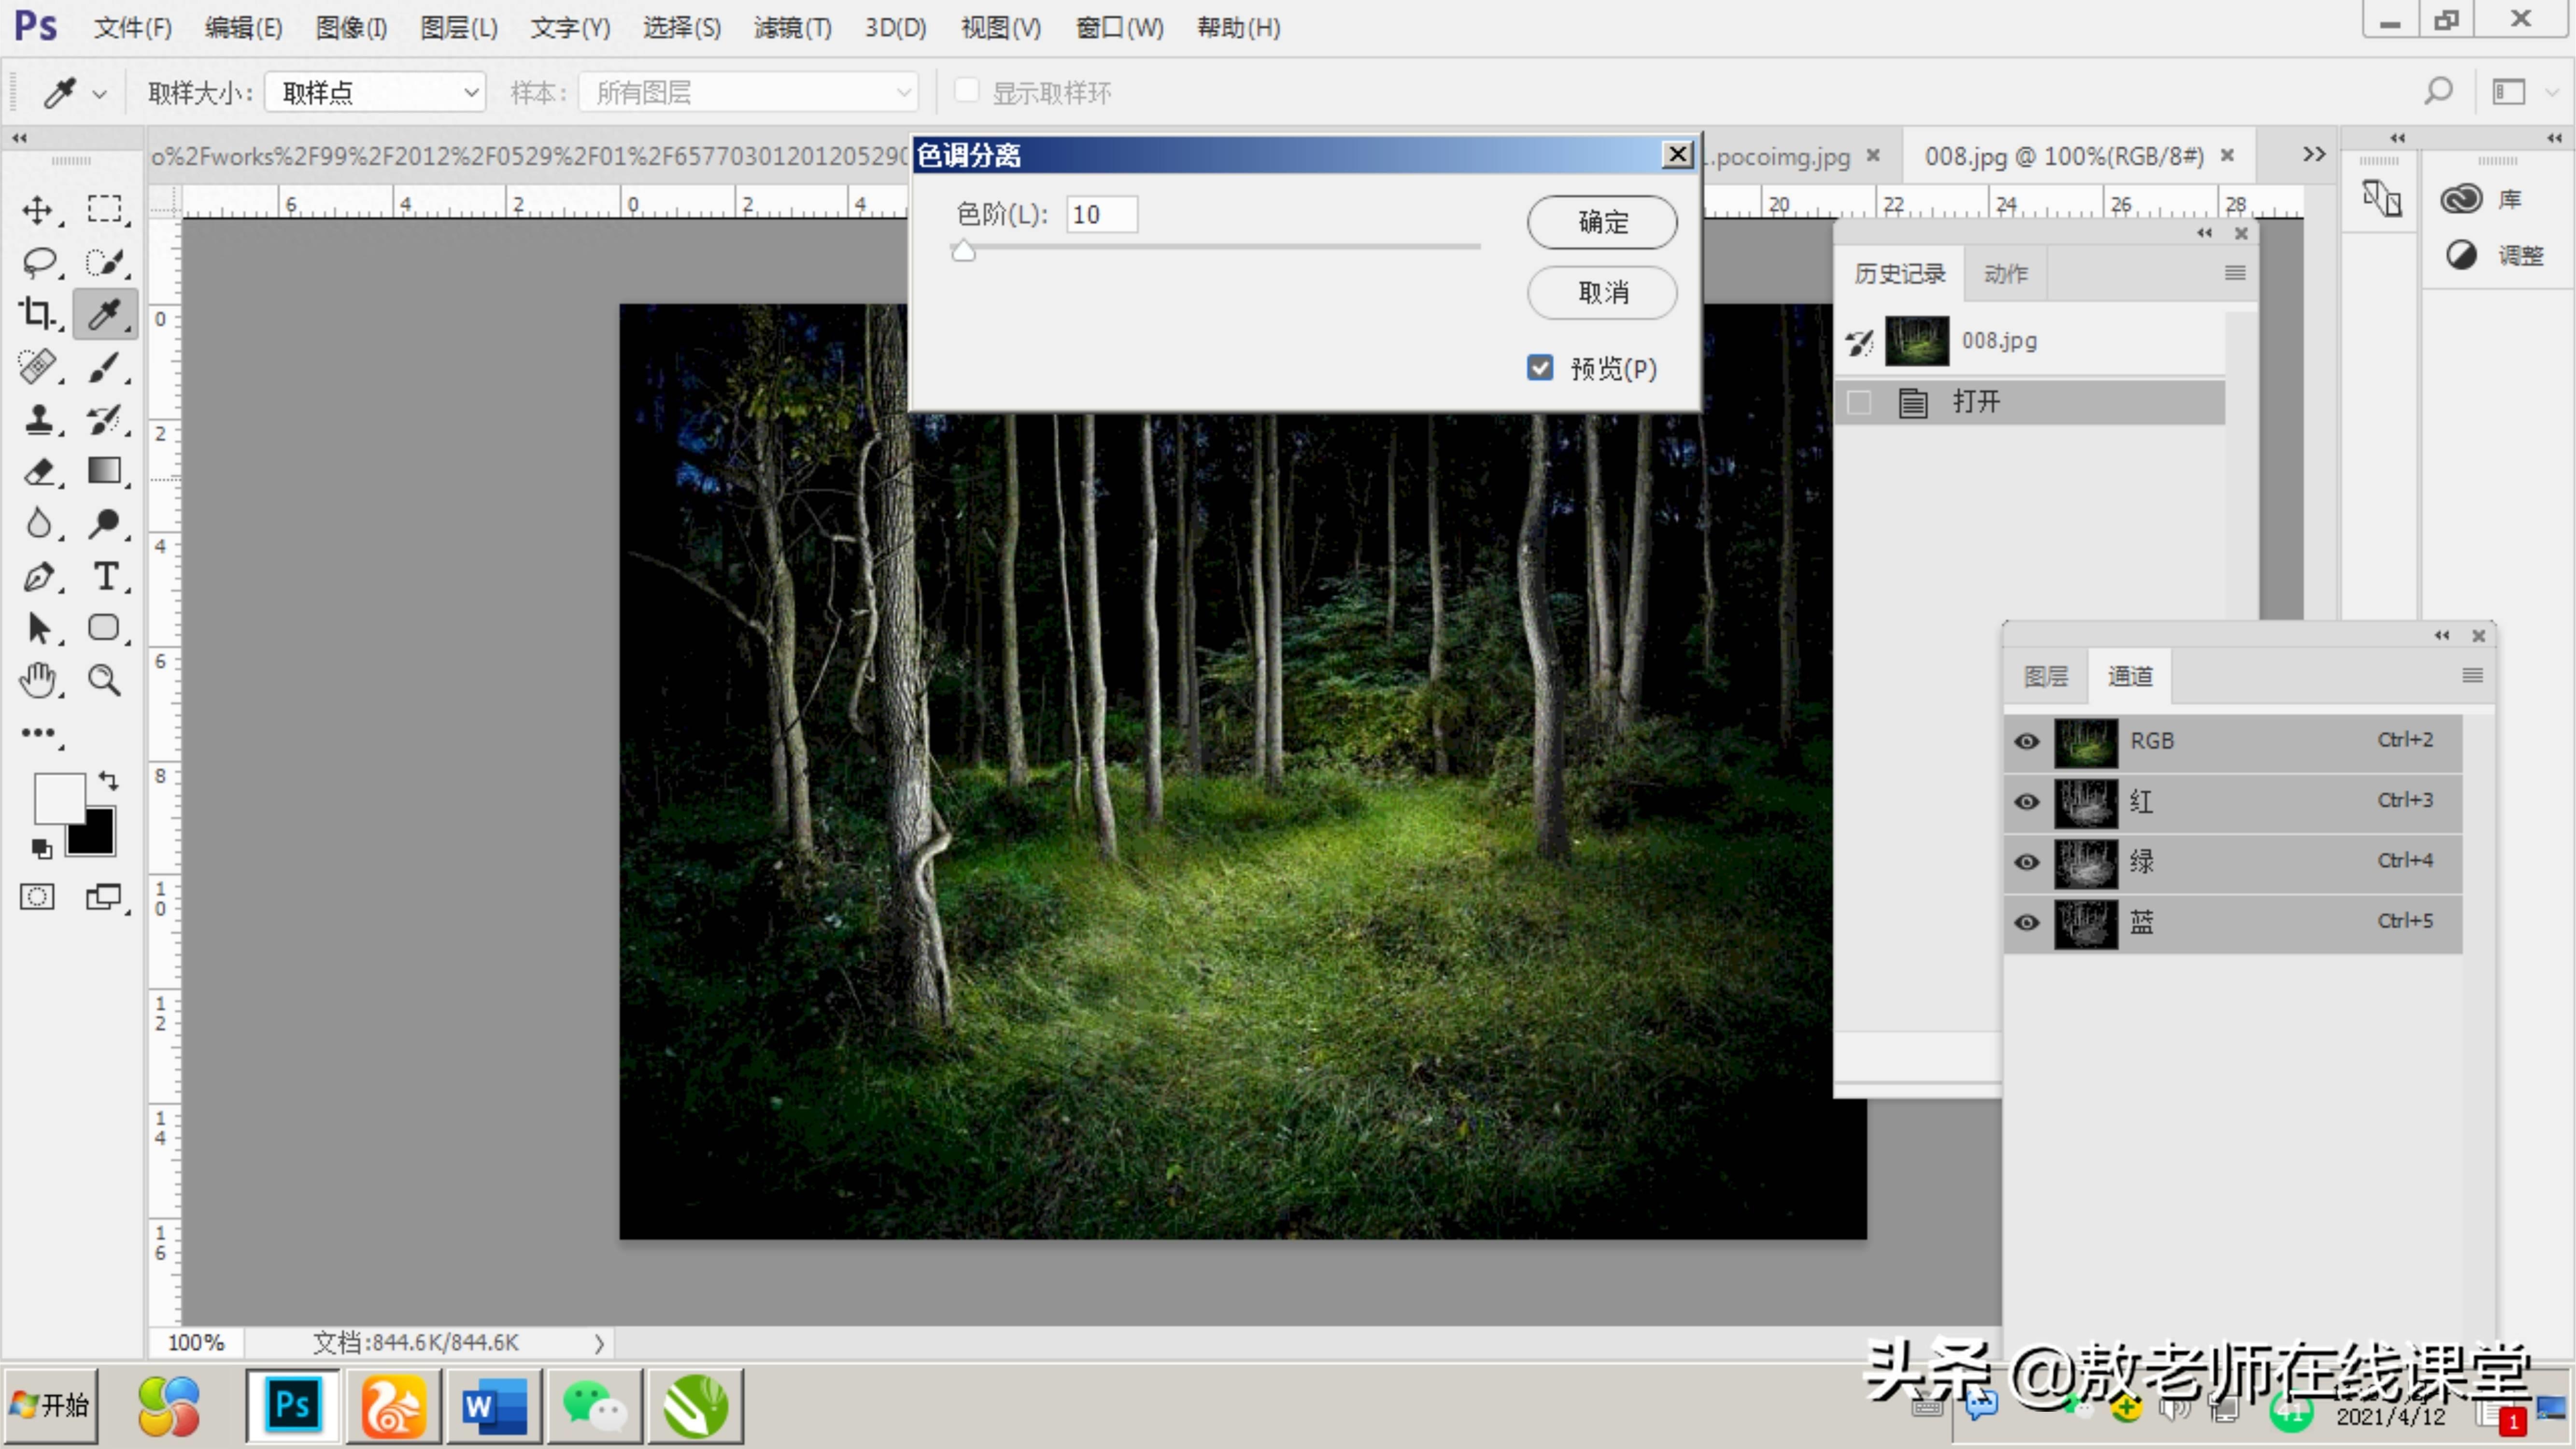Collapse the Channels panel double arrows
This screenshot has height=1449, width=2576.
pyautogui.click(x=2442, y=636)
